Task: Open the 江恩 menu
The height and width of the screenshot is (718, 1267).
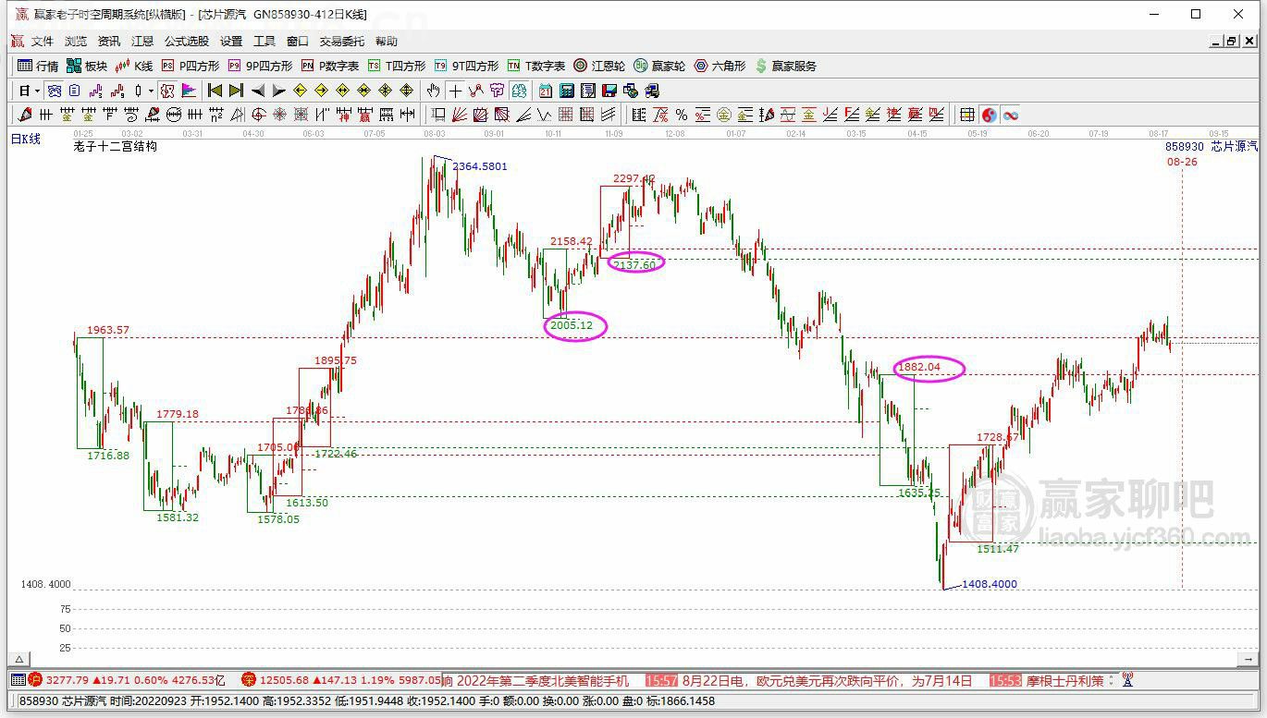Action: (142, 42)
